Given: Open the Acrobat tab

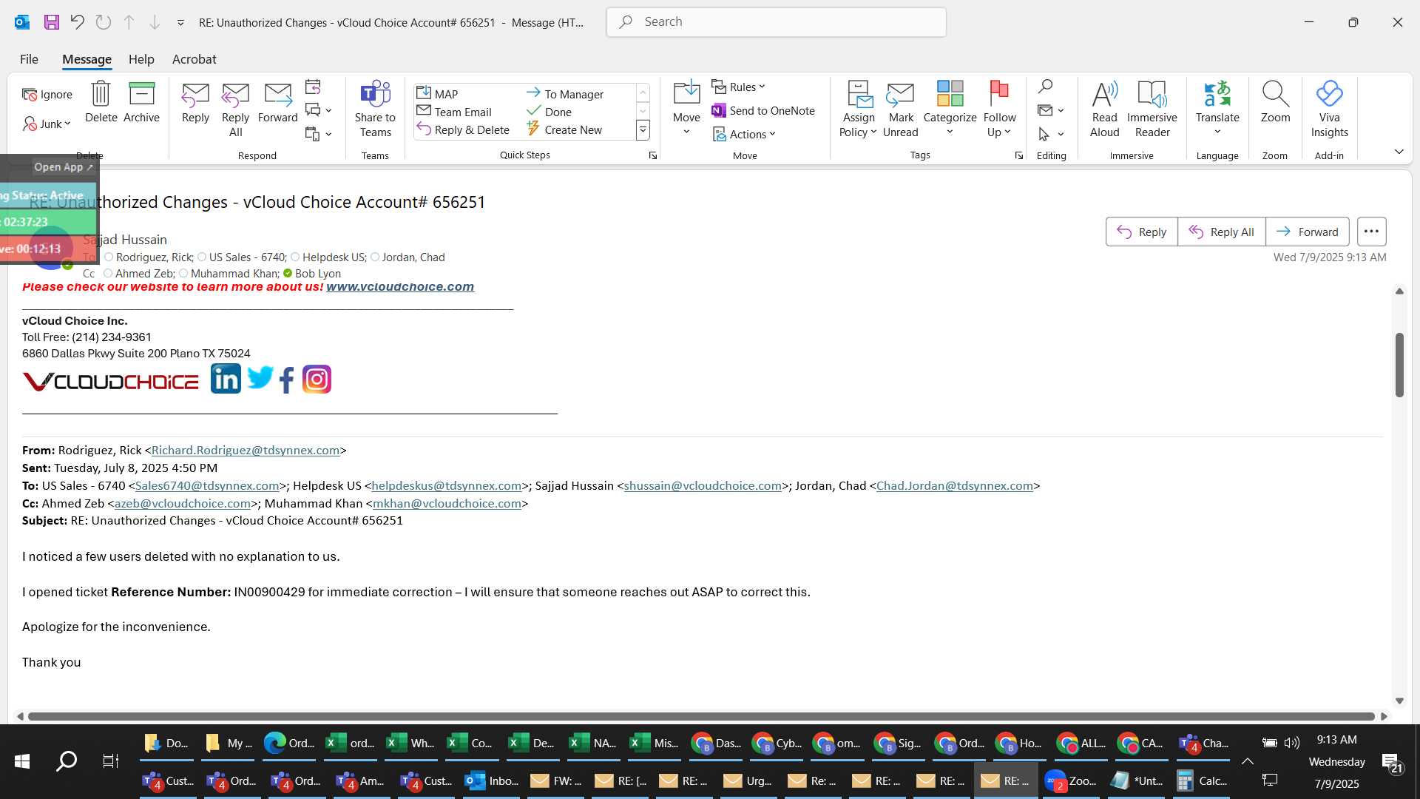Looking at the screenshot, I should (194, 59).
